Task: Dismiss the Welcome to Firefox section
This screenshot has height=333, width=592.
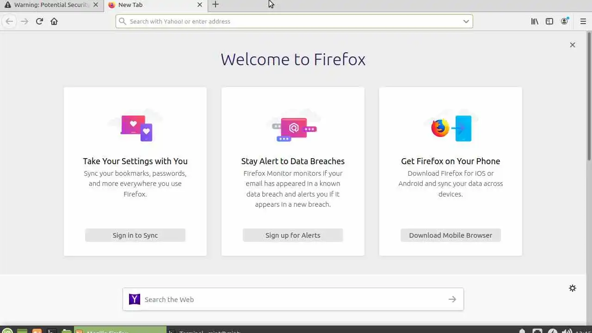Action: [573, 45]
